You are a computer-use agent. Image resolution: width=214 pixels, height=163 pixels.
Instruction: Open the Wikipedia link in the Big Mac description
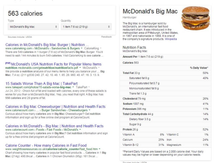(x=171, y=39)
